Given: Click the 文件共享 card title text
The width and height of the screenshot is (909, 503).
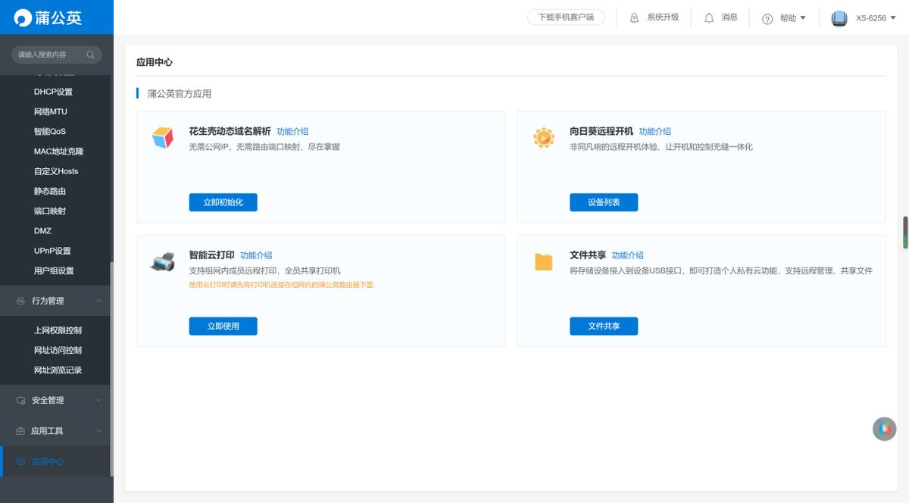Looking at the screenshot, I should click(x=588, y=255).
